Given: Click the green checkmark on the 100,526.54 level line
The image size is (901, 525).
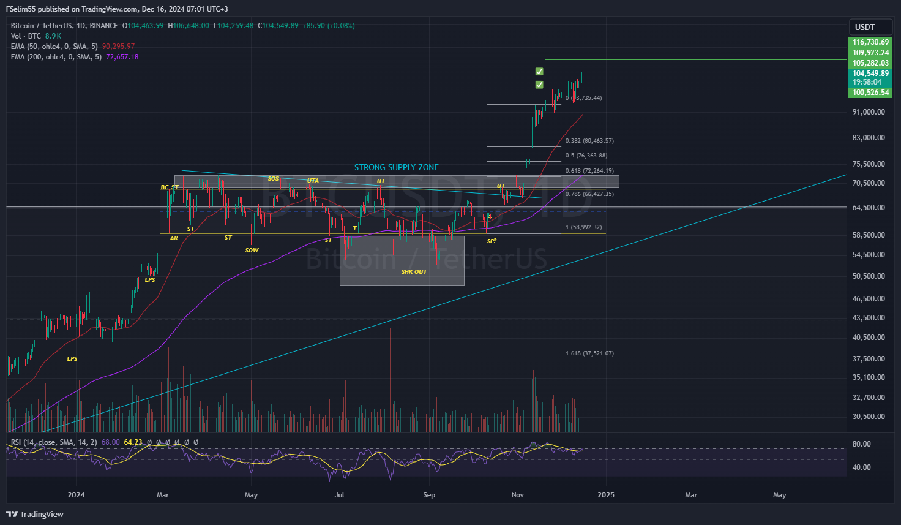Looking at the screenshot, I should (x=539, y=85).
